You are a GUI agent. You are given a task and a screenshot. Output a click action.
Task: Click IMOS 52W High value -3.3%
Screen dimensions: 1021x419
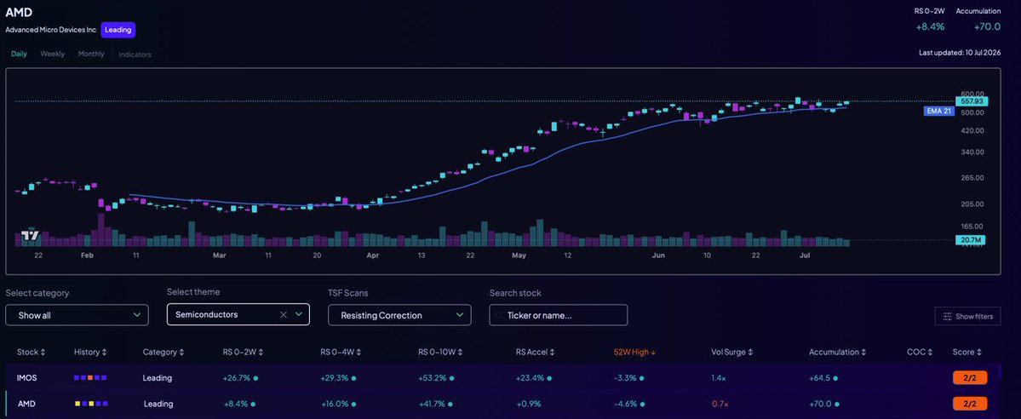pos(625,377)
